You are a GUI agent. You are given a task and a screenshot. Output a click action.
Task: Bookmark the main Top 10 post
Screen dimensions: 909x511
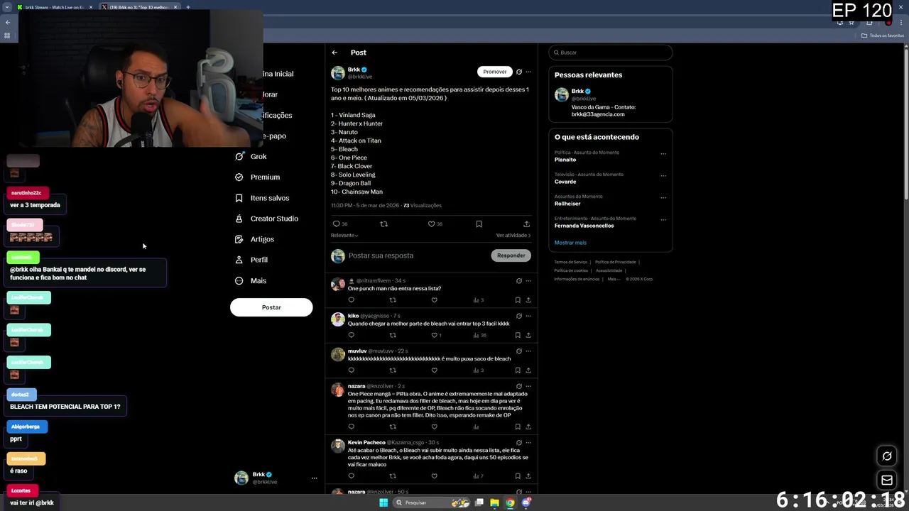[479, 224]
